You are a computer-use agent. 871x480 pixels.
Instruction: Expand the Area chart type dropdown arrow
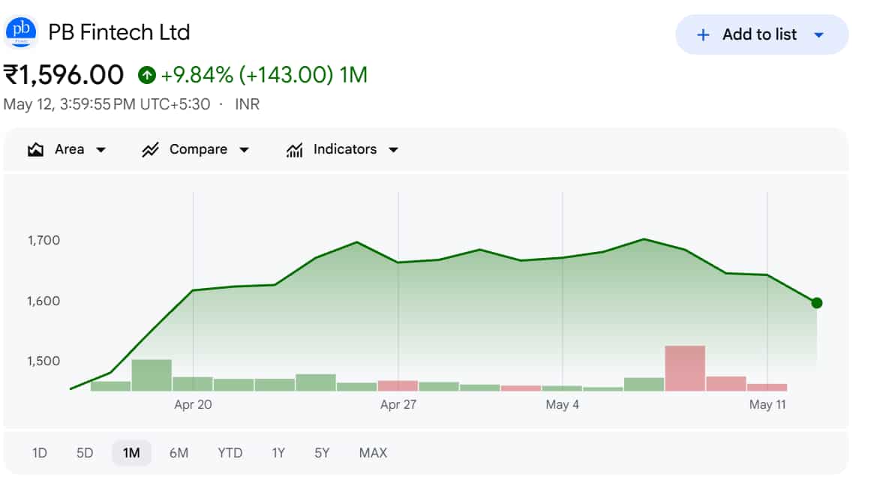(x=101, y=149)
